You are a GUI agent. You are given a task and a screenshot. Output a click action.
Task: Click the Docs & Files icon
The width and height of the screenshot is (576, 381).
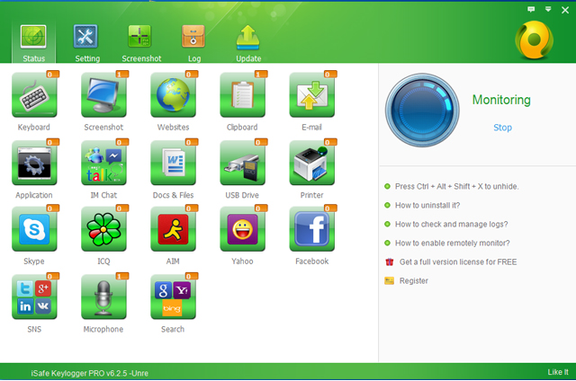[x=173, y=163]
